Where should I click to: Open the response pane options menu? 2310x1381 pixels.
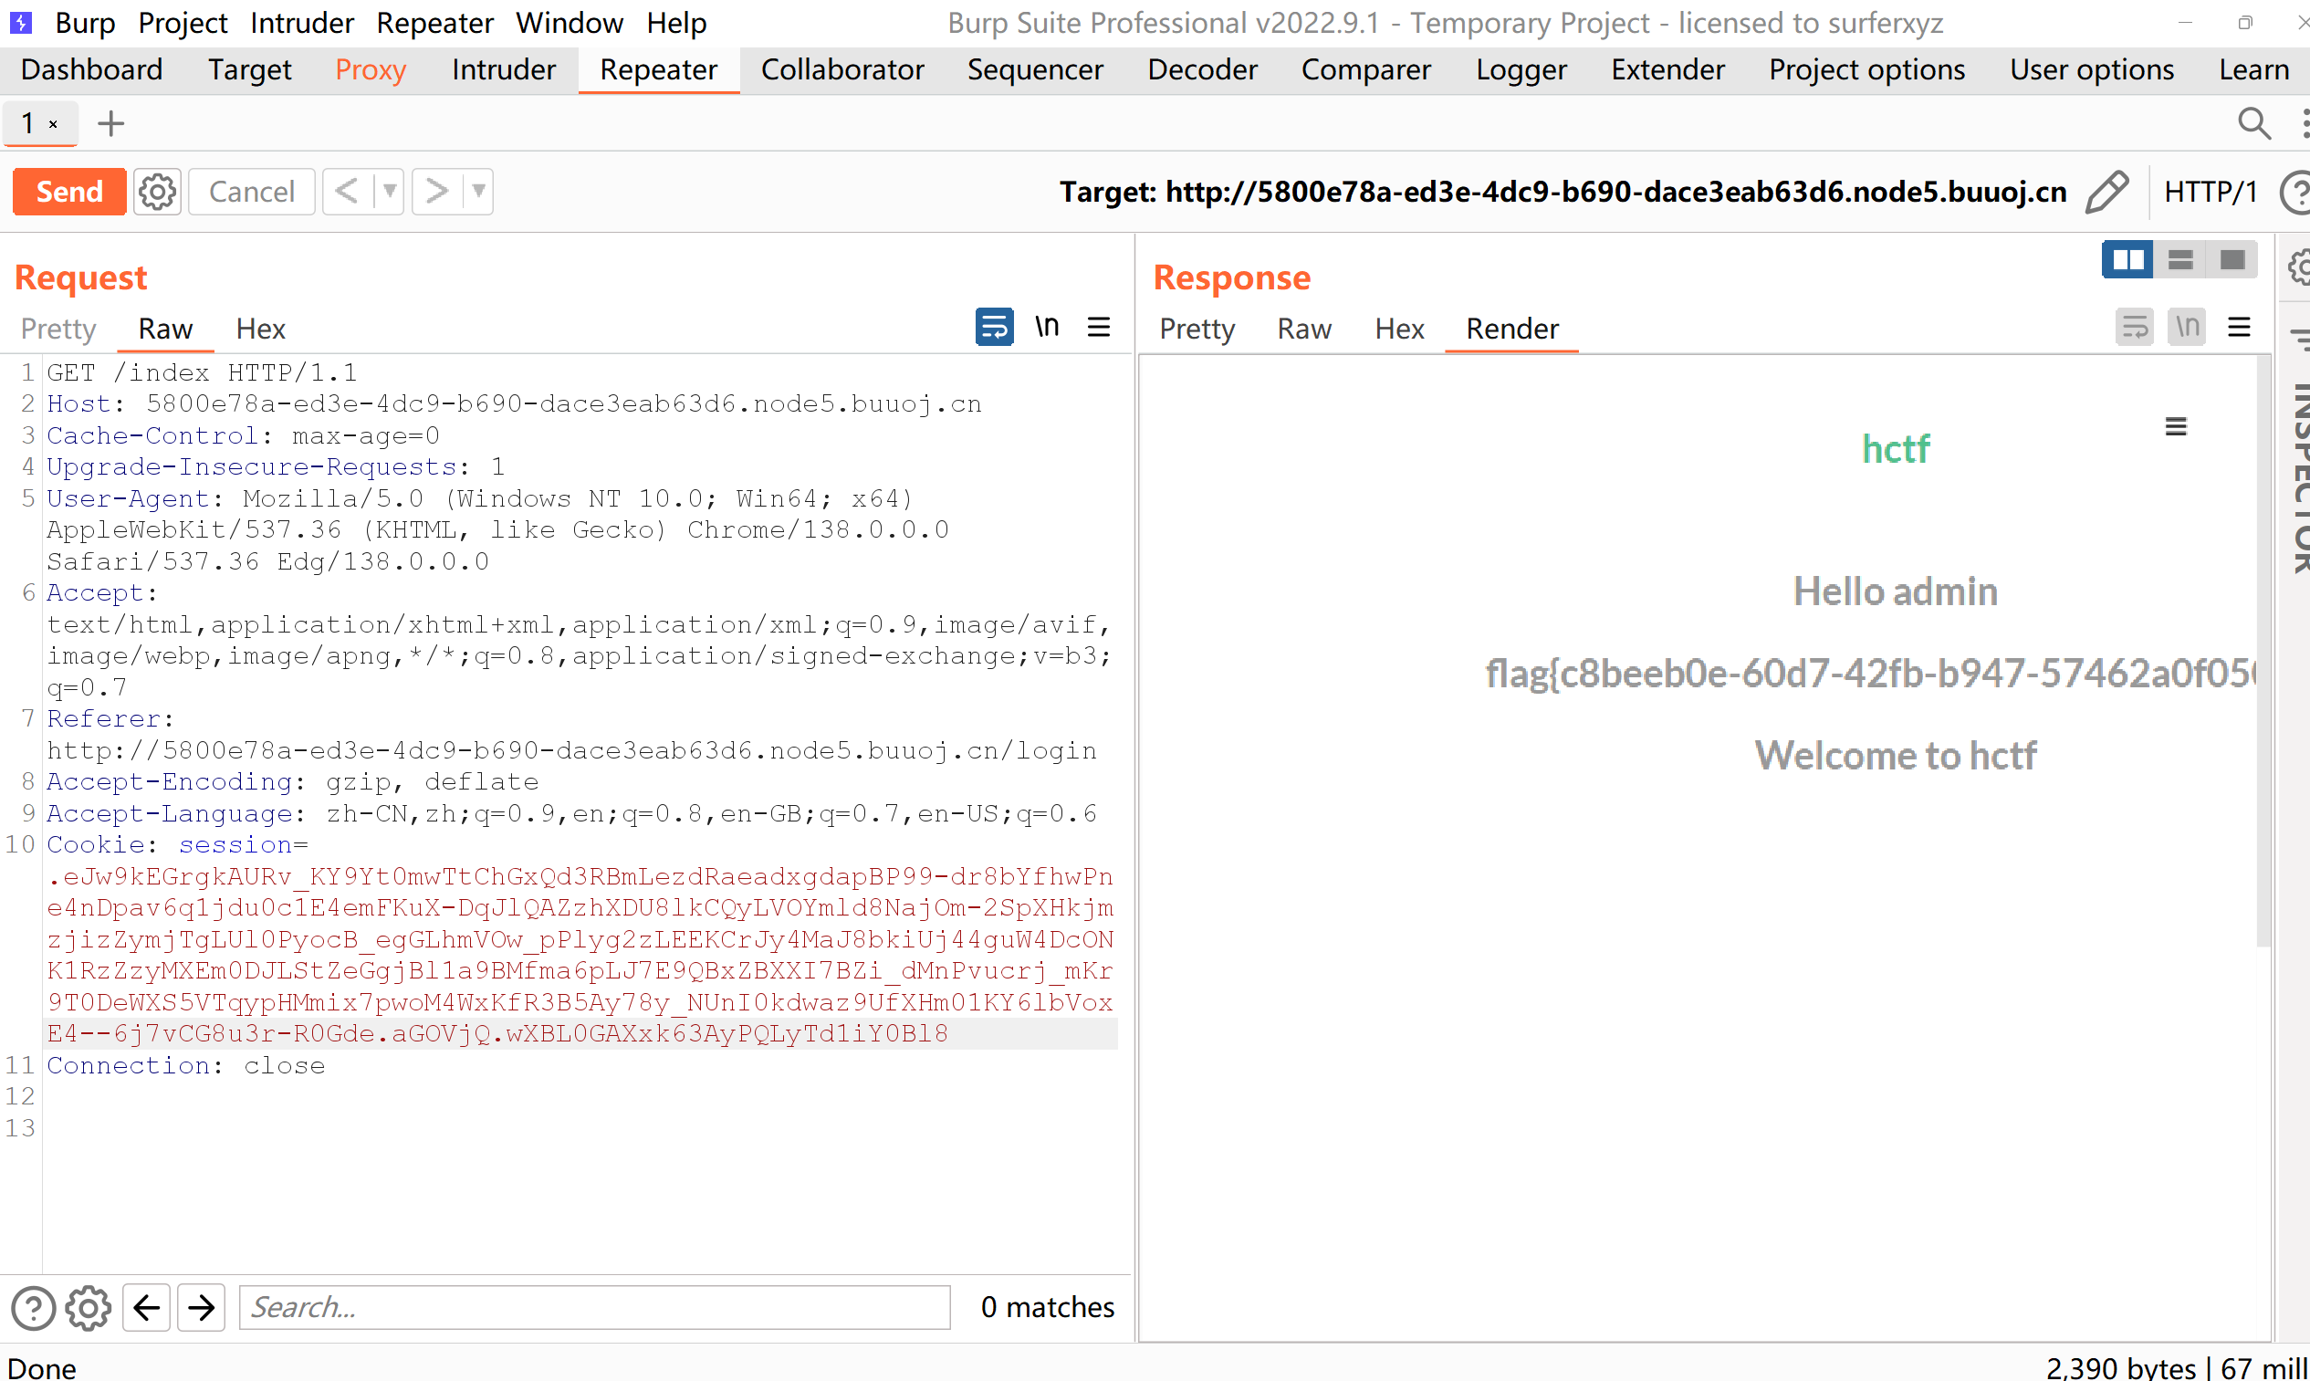(2240, 327)
